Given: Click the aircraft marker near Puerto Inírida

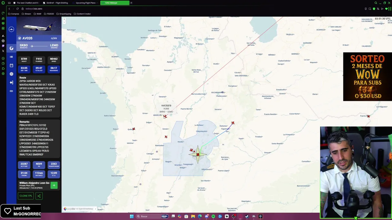Looking at the screenshot, I should point(368,116).
